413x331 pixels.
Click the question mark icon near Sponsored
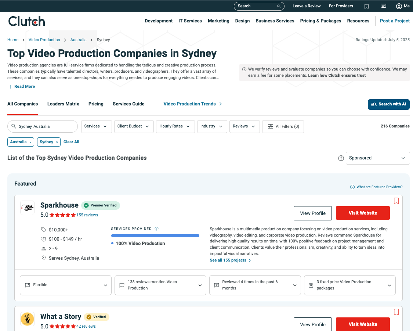(x=341, y=158)
